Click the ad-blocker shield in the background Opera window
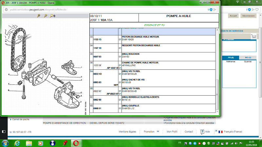The height and width of the screenshot is (147, 262). tap(249, 10)
